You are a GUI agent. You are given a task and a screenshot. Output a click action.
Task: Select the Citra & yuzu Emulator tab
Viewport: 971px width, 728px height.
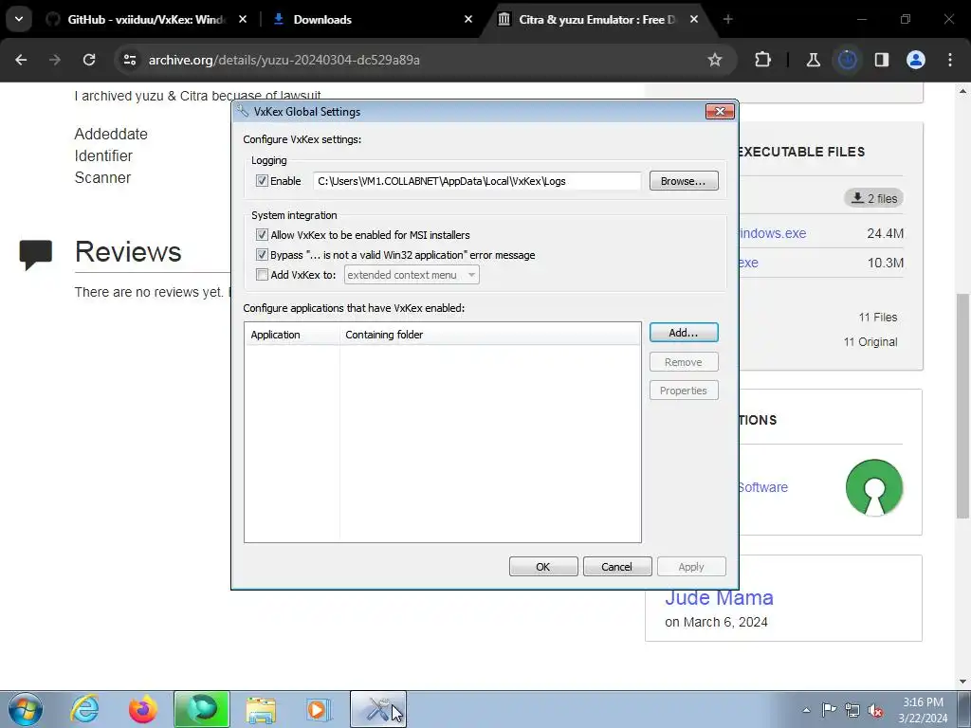tap(599, 19)
